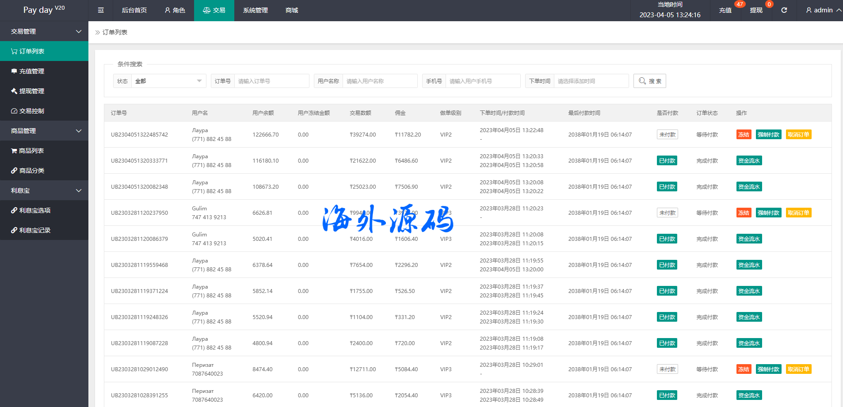
Task: Click the sidebar collapse hamburger icon
Action: click(x=101, y=10)
